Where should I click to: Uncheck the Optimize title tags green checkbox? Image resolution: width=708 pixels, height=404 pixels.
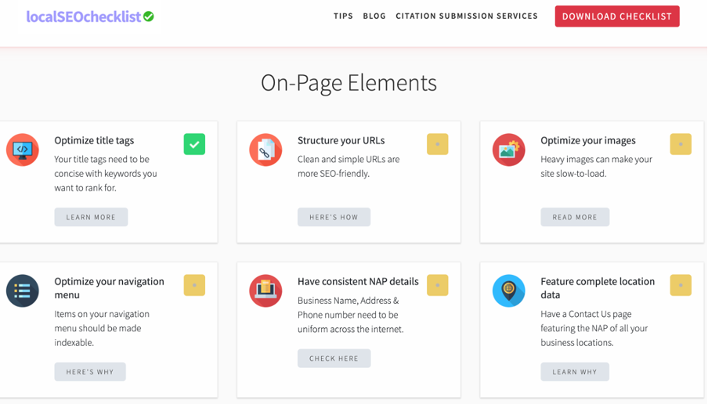(x=194, y=144)
